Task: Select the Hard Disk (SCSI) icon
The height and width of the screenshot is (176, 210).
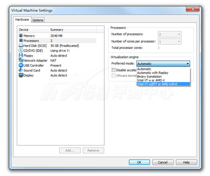Action: click(21, 45)
